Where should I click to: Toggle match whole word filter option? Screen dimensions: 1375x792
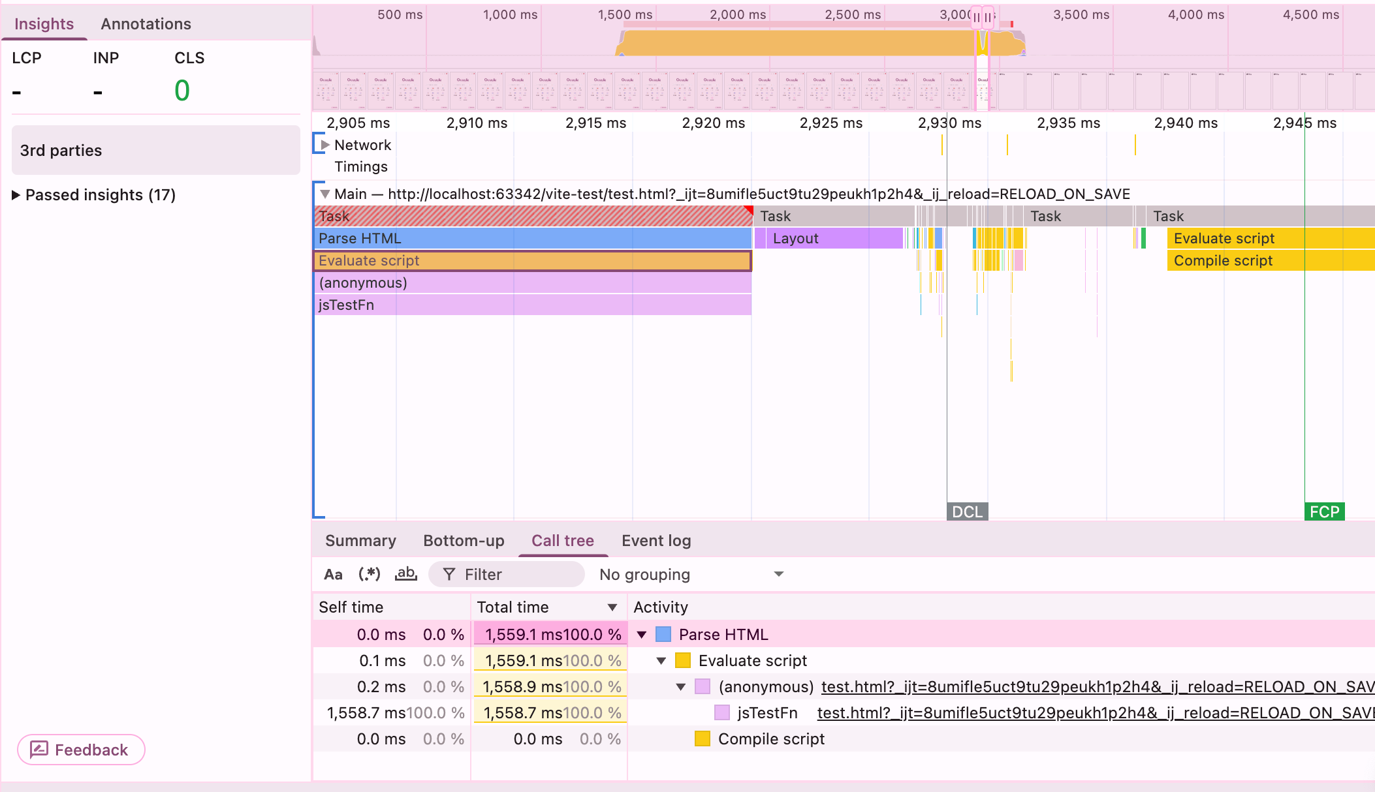coord(406,574)
